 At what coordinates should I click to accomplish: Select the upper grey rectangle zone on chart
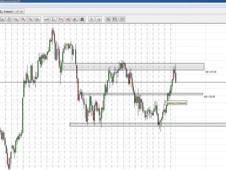coord(133,67)
